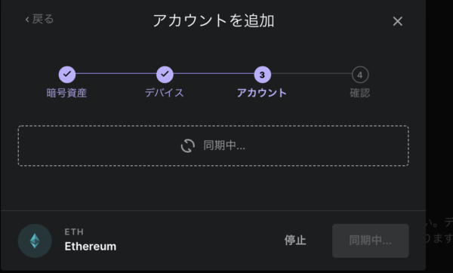
Task: Click the first step checkmark circle
Action: (x=67, y=75)
